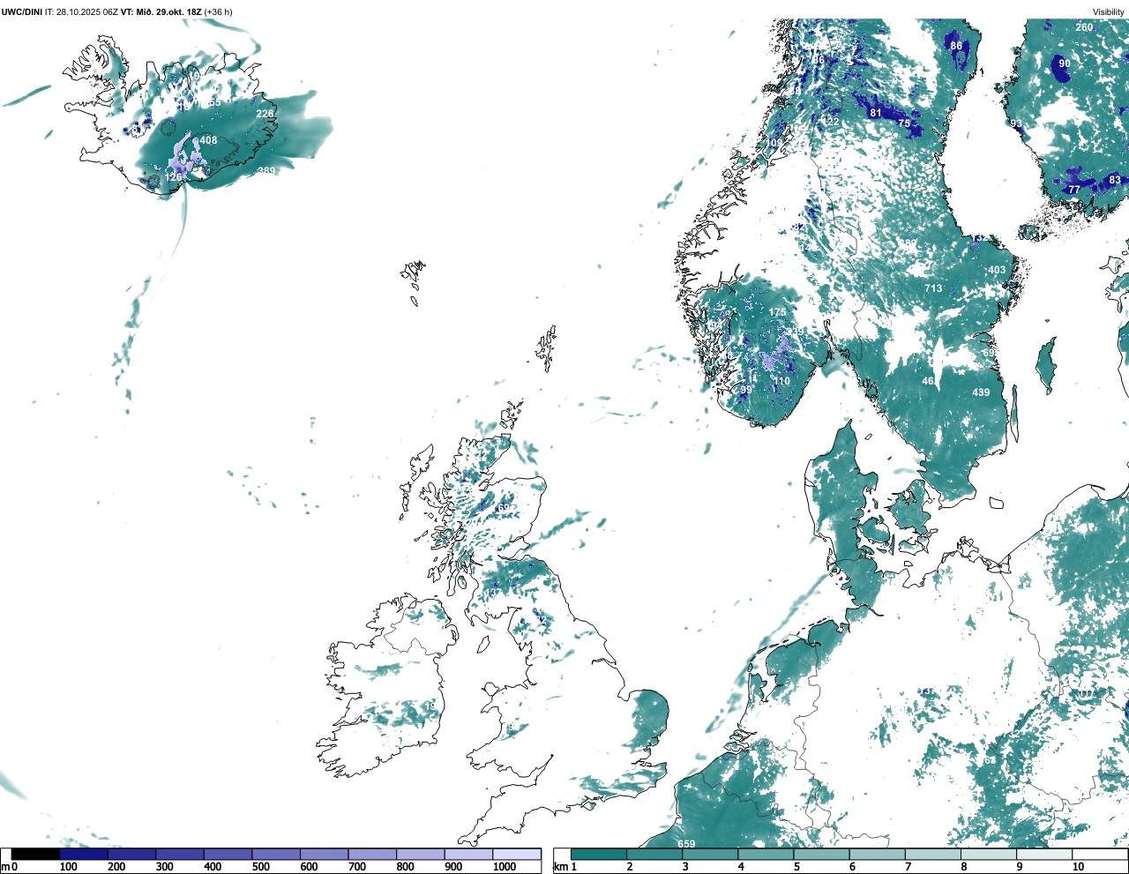Click the darkest teal 1–2 km legend swatch
Screen dimensions: 1129x874
click(599, 855)
